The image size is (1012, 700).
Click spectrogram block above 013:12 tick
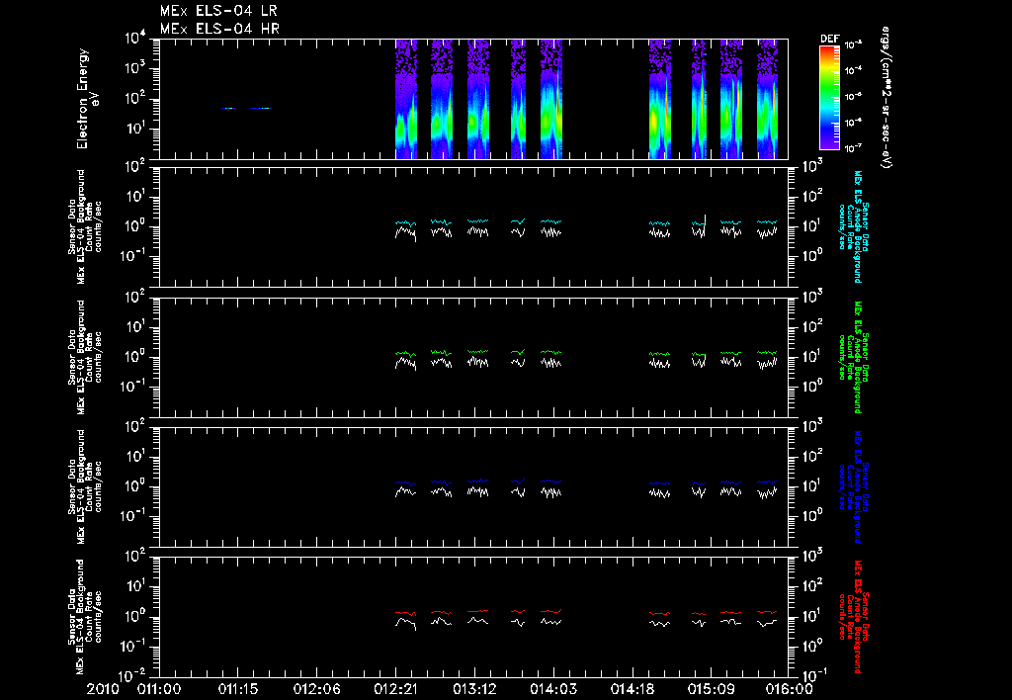(478, 99)
